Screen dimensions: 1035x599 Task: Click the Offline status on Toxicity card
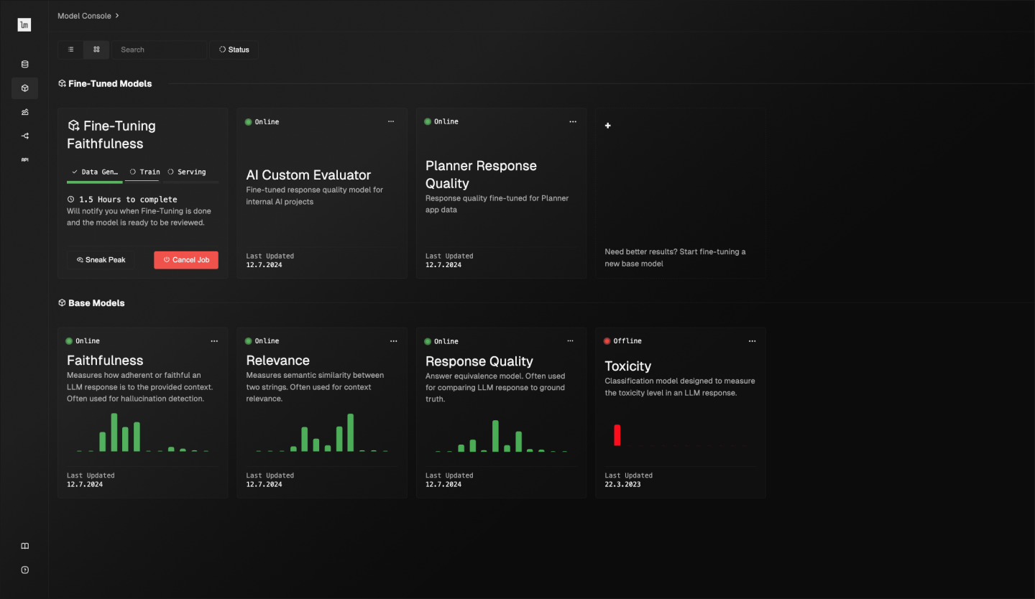click(x=623, y=341)
